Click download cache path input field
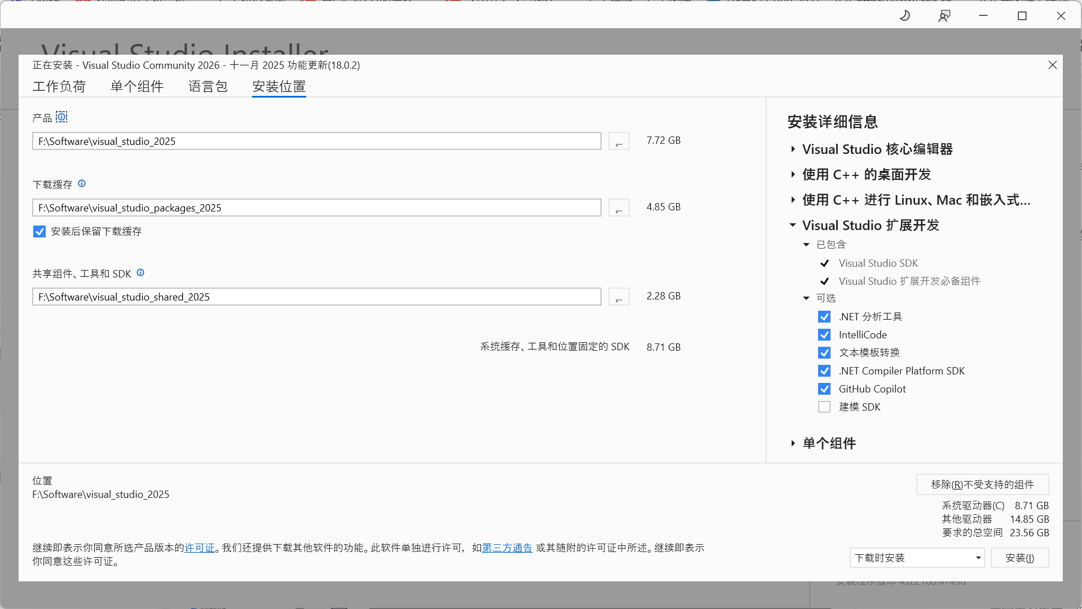 (x=317, y=208)
